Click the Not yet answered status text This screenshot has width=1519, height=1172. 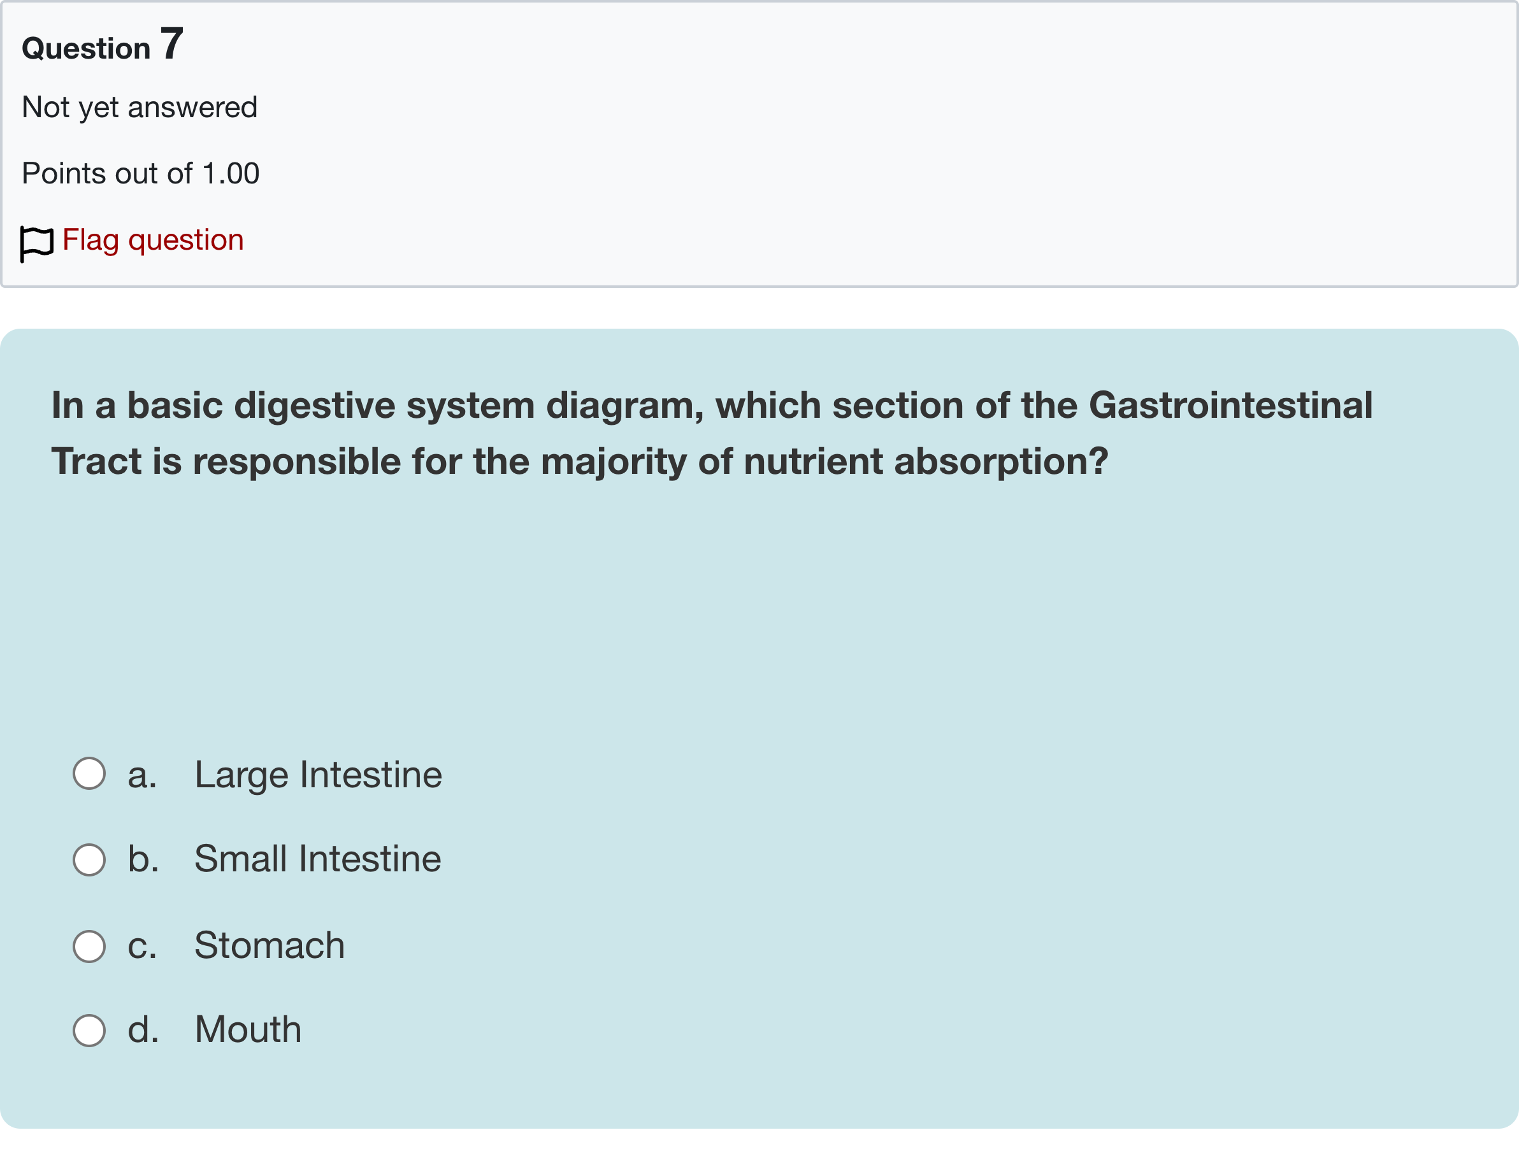[140, 108]
